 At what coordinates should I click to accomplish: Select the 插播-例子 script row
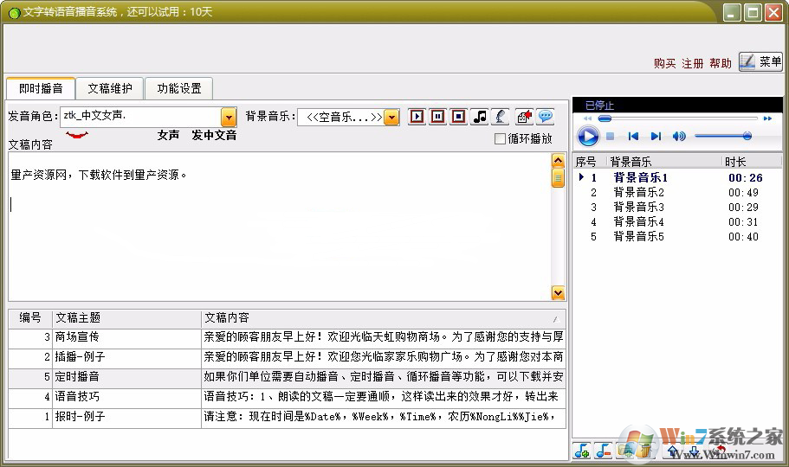click(x=287, y=357)
